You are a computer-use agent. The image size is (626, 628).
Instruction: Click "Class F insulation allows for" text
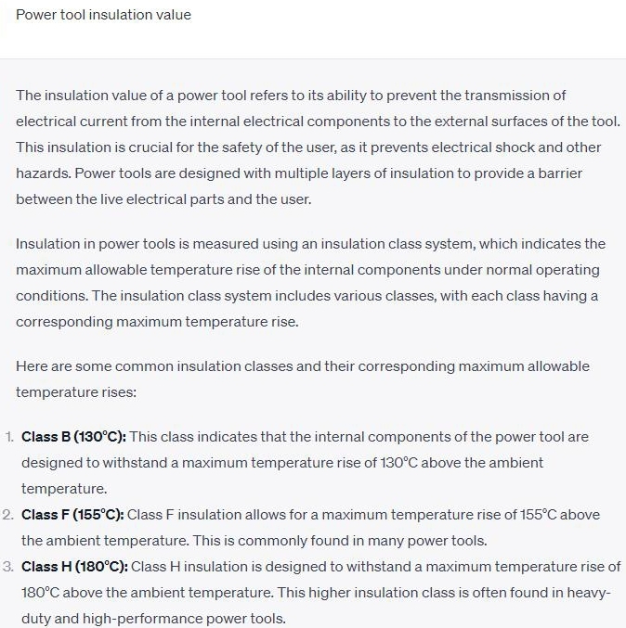click(x=221, y=515)
